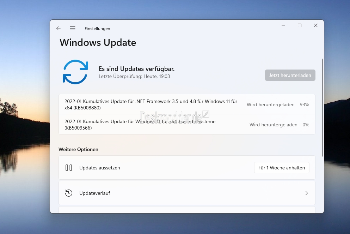
Task: Click the vertical scrollbar of the settings window
Action: (323, 108)
